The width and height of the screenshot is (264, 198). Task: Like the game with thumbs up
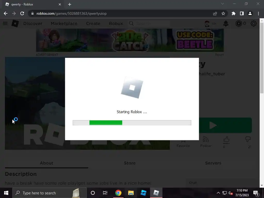coord(226,140)
